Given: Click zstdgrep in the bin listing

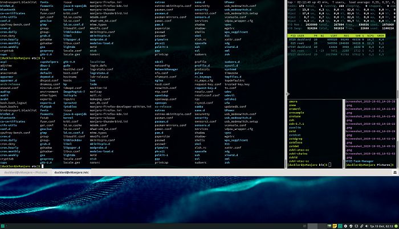Looking at the screenshot, I should click(295, 139).
